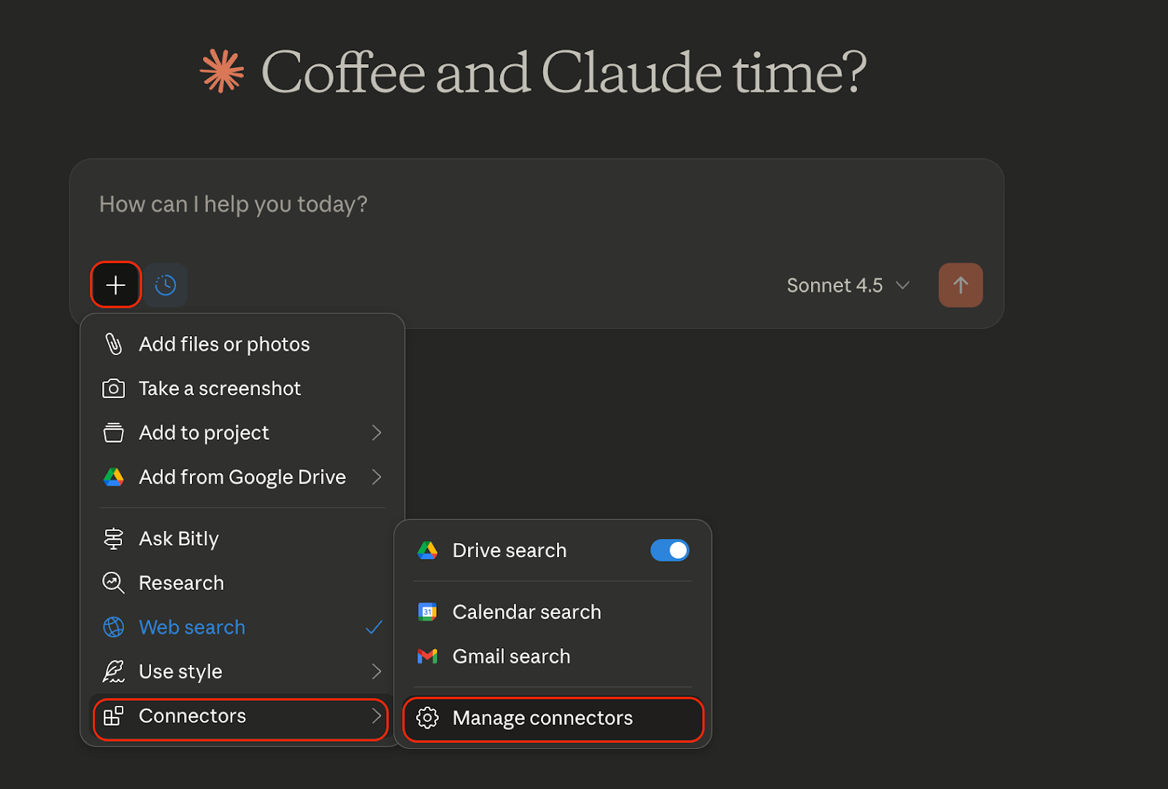Select Research option
This screenshot has height=789, width=1168.
click(x=242, y=583)
